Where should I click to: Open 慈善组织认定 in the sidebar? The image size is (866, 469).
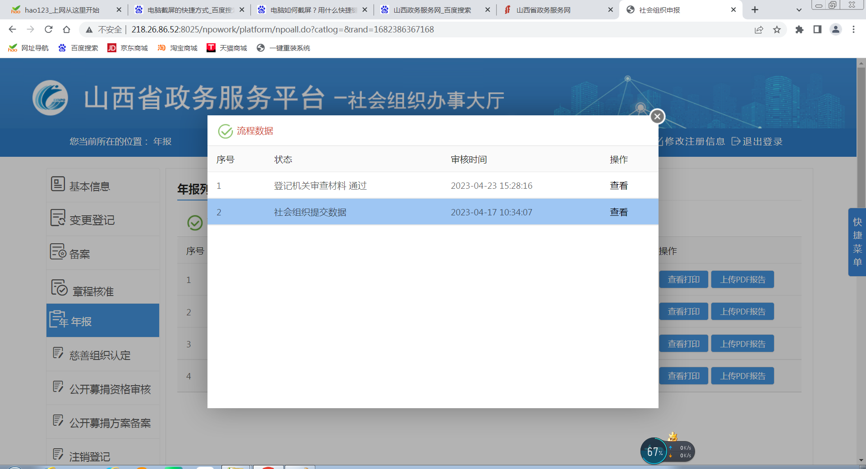coord(100,355)
